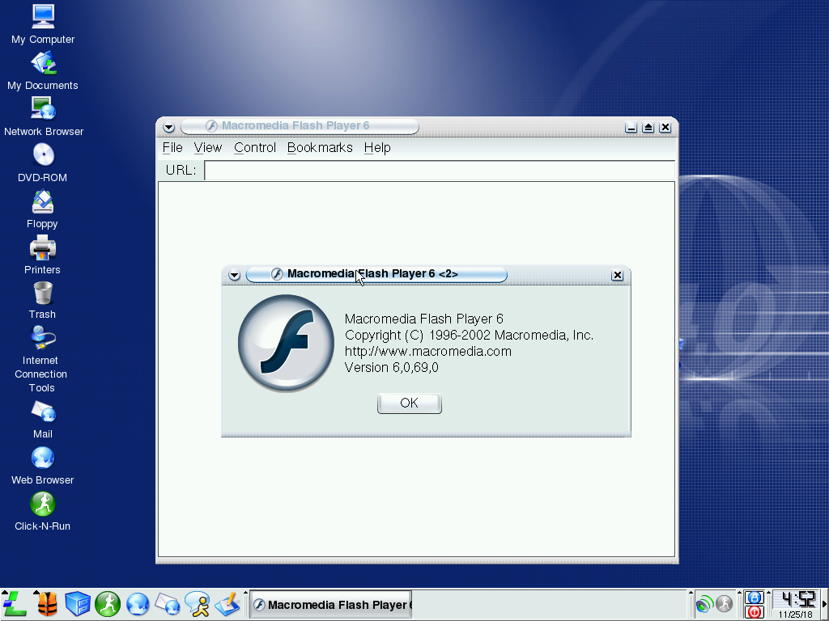The width and height of the screenshot is (829, 621).
Task: Launch the Web Browser desktop icon
Action: click(43, 465)
